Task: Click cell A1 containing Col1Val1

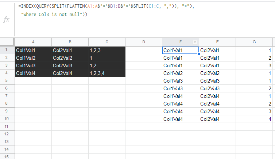Action: (33, 50)
